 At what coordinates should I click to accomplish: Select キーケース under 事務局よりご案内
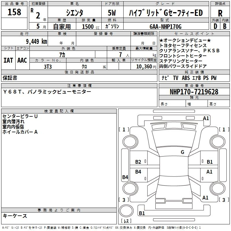(15, 216)
